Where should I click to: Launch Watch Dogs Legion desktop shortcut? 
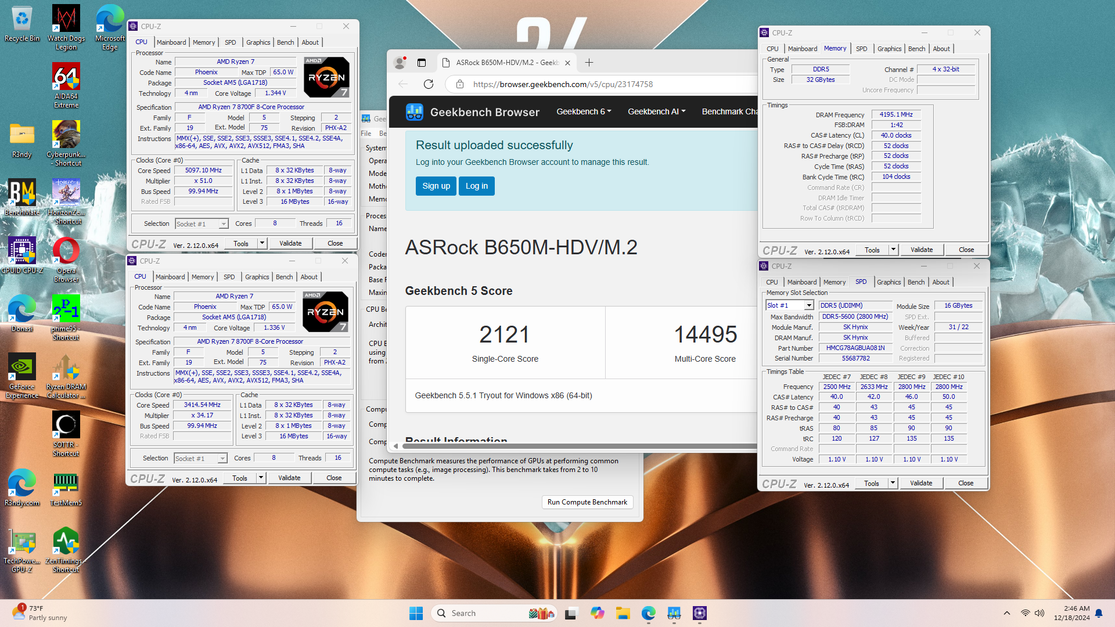[x=66, y=28]
